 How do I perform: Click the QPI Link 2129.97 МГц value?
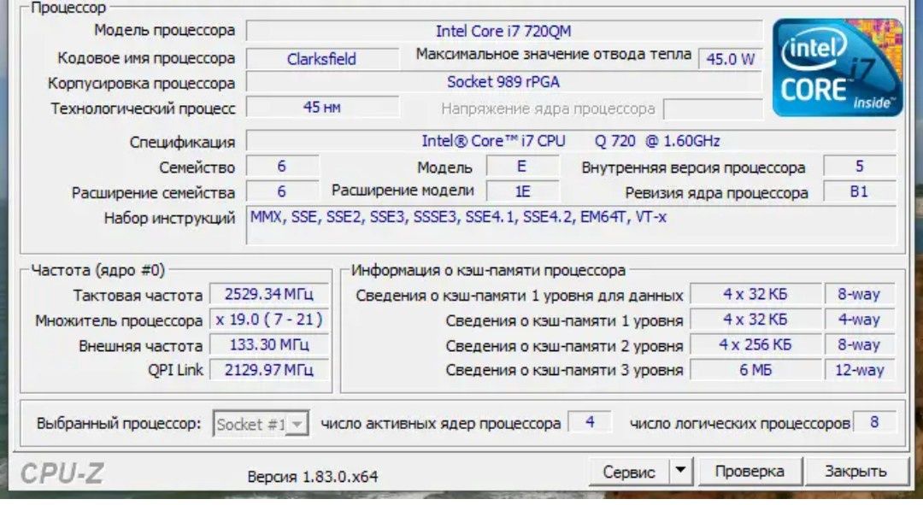tap(269, 370)
